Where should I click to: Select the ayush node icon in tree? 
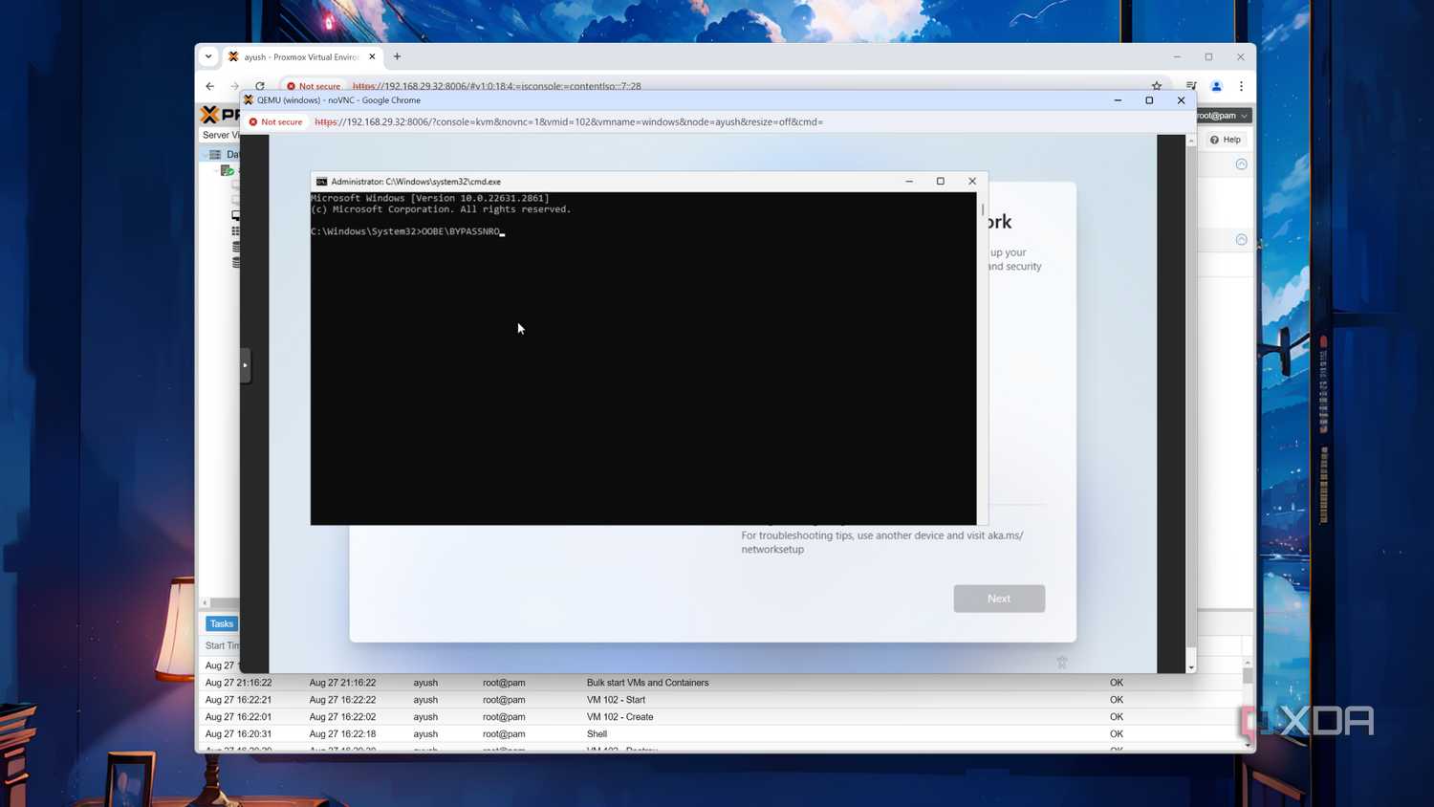click(227, 170)
